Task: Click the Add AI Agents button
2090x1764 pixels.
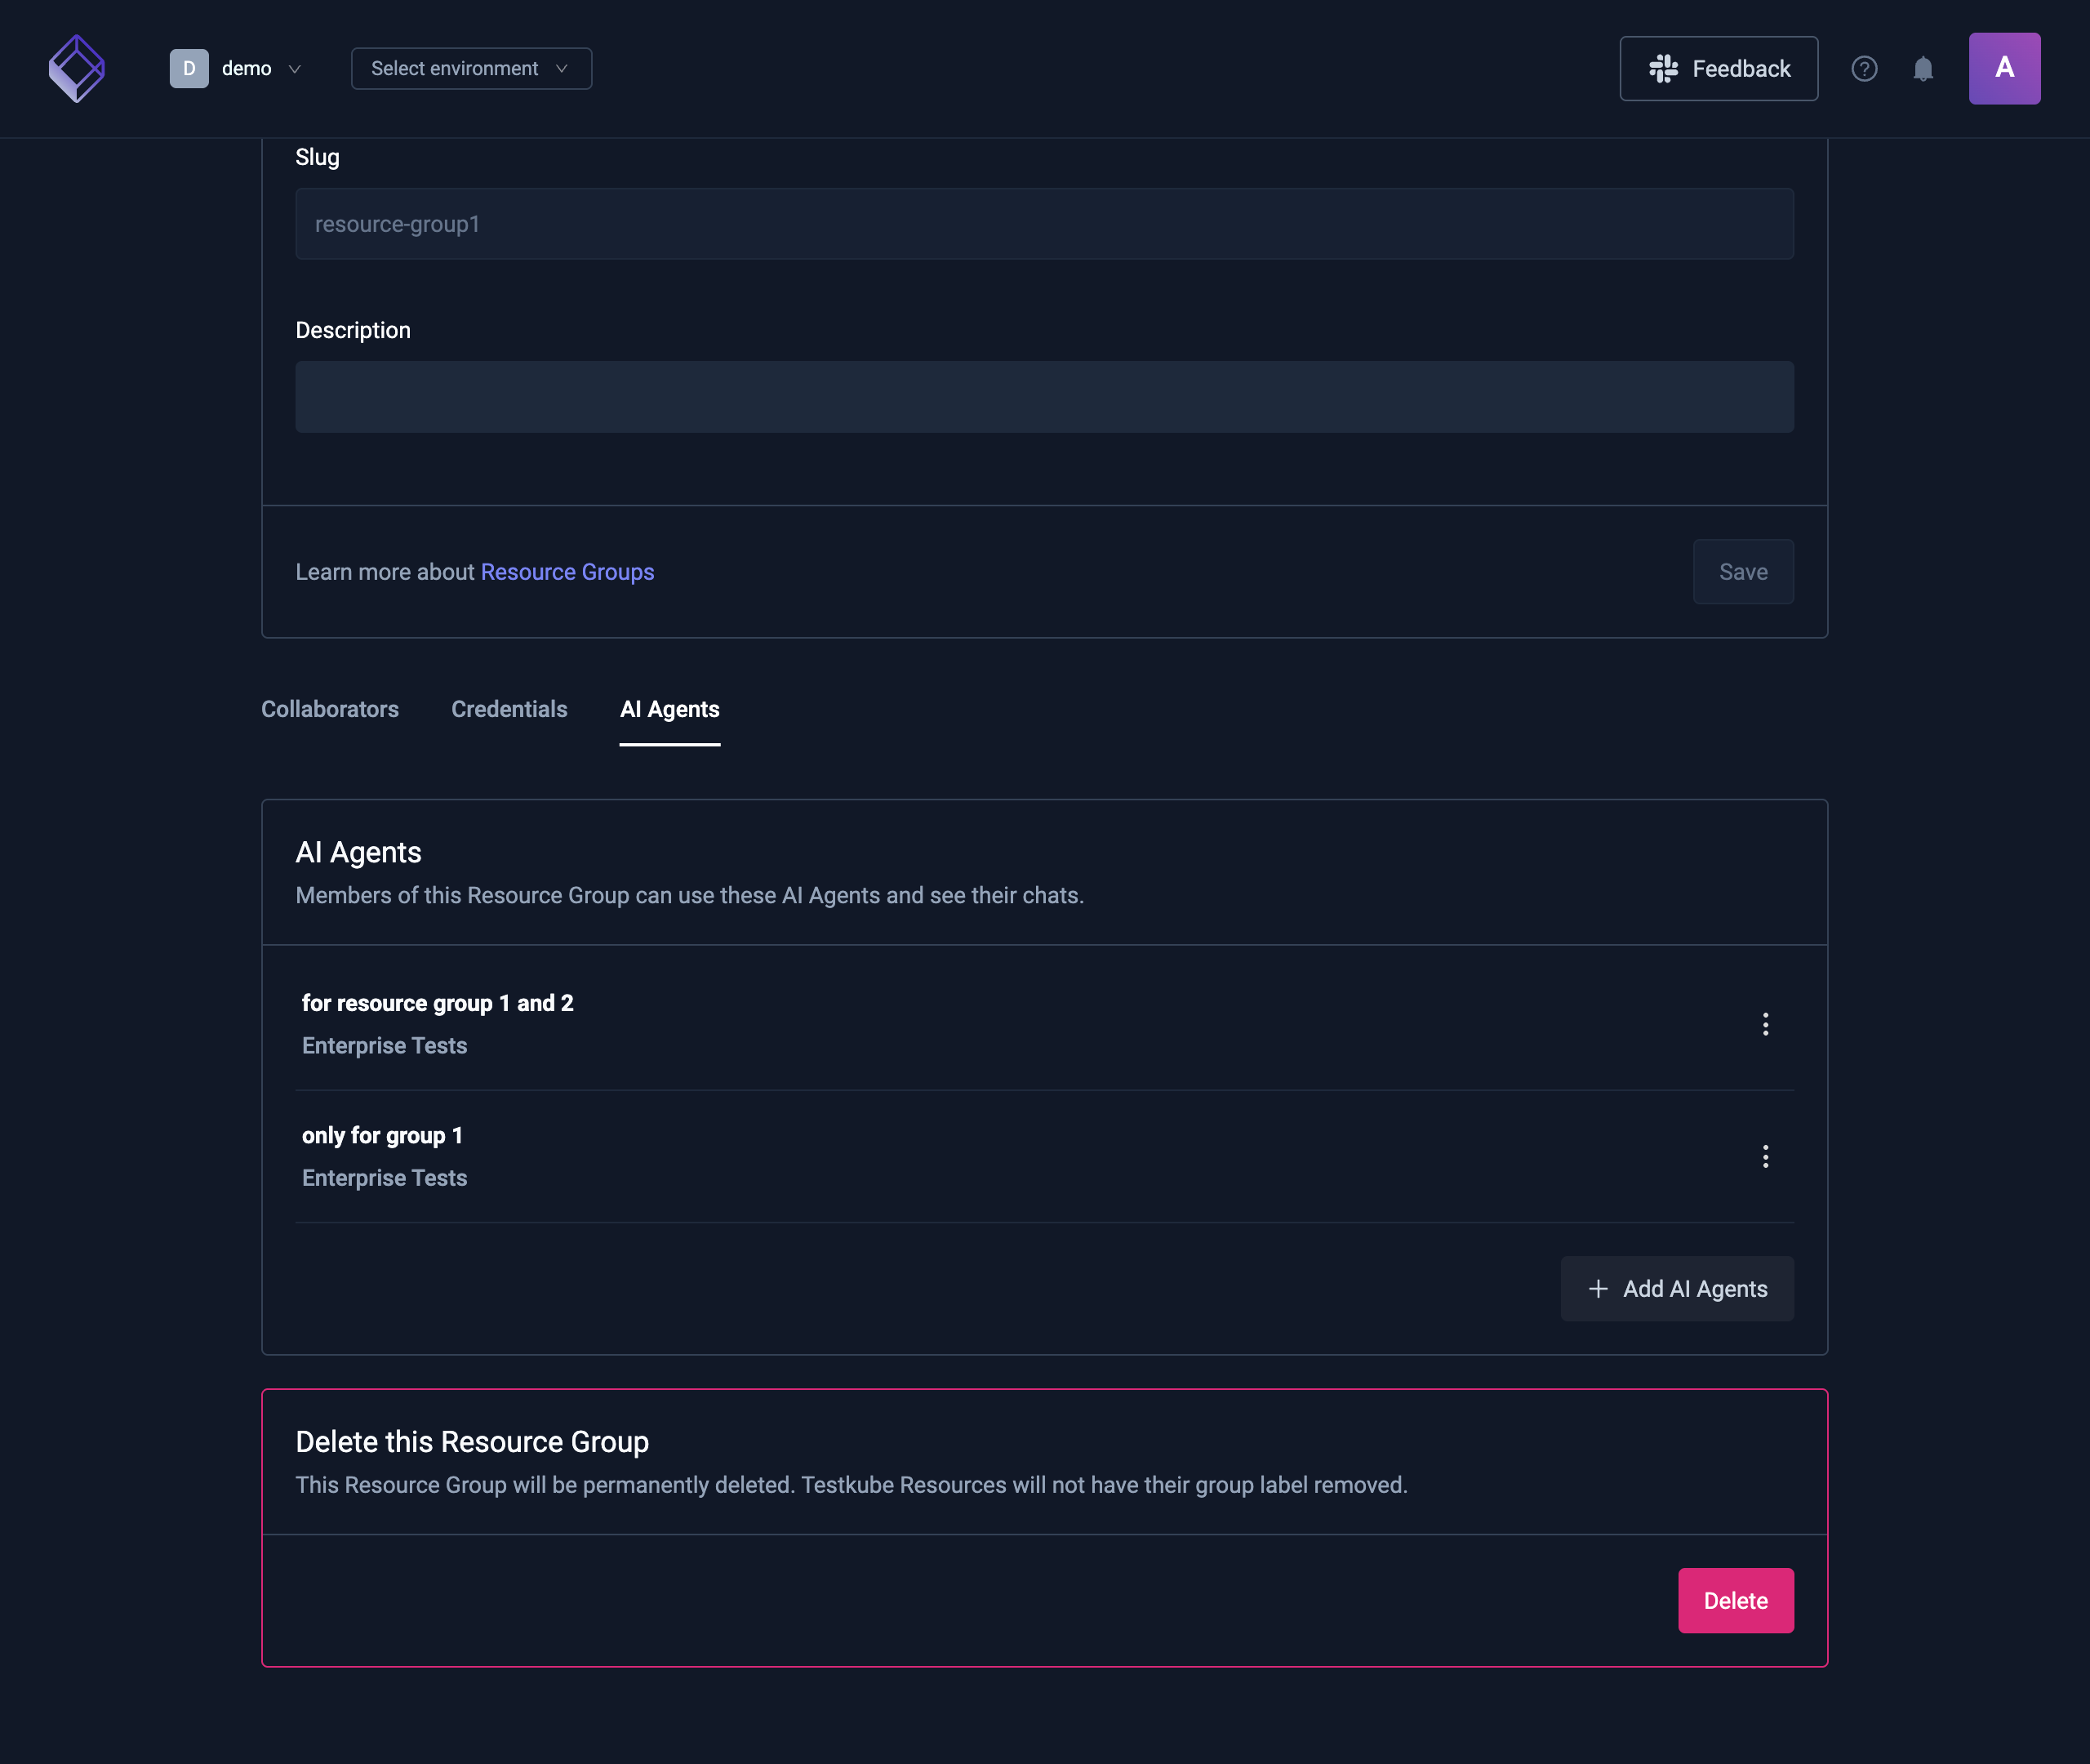Action: click(1676, 1289)
